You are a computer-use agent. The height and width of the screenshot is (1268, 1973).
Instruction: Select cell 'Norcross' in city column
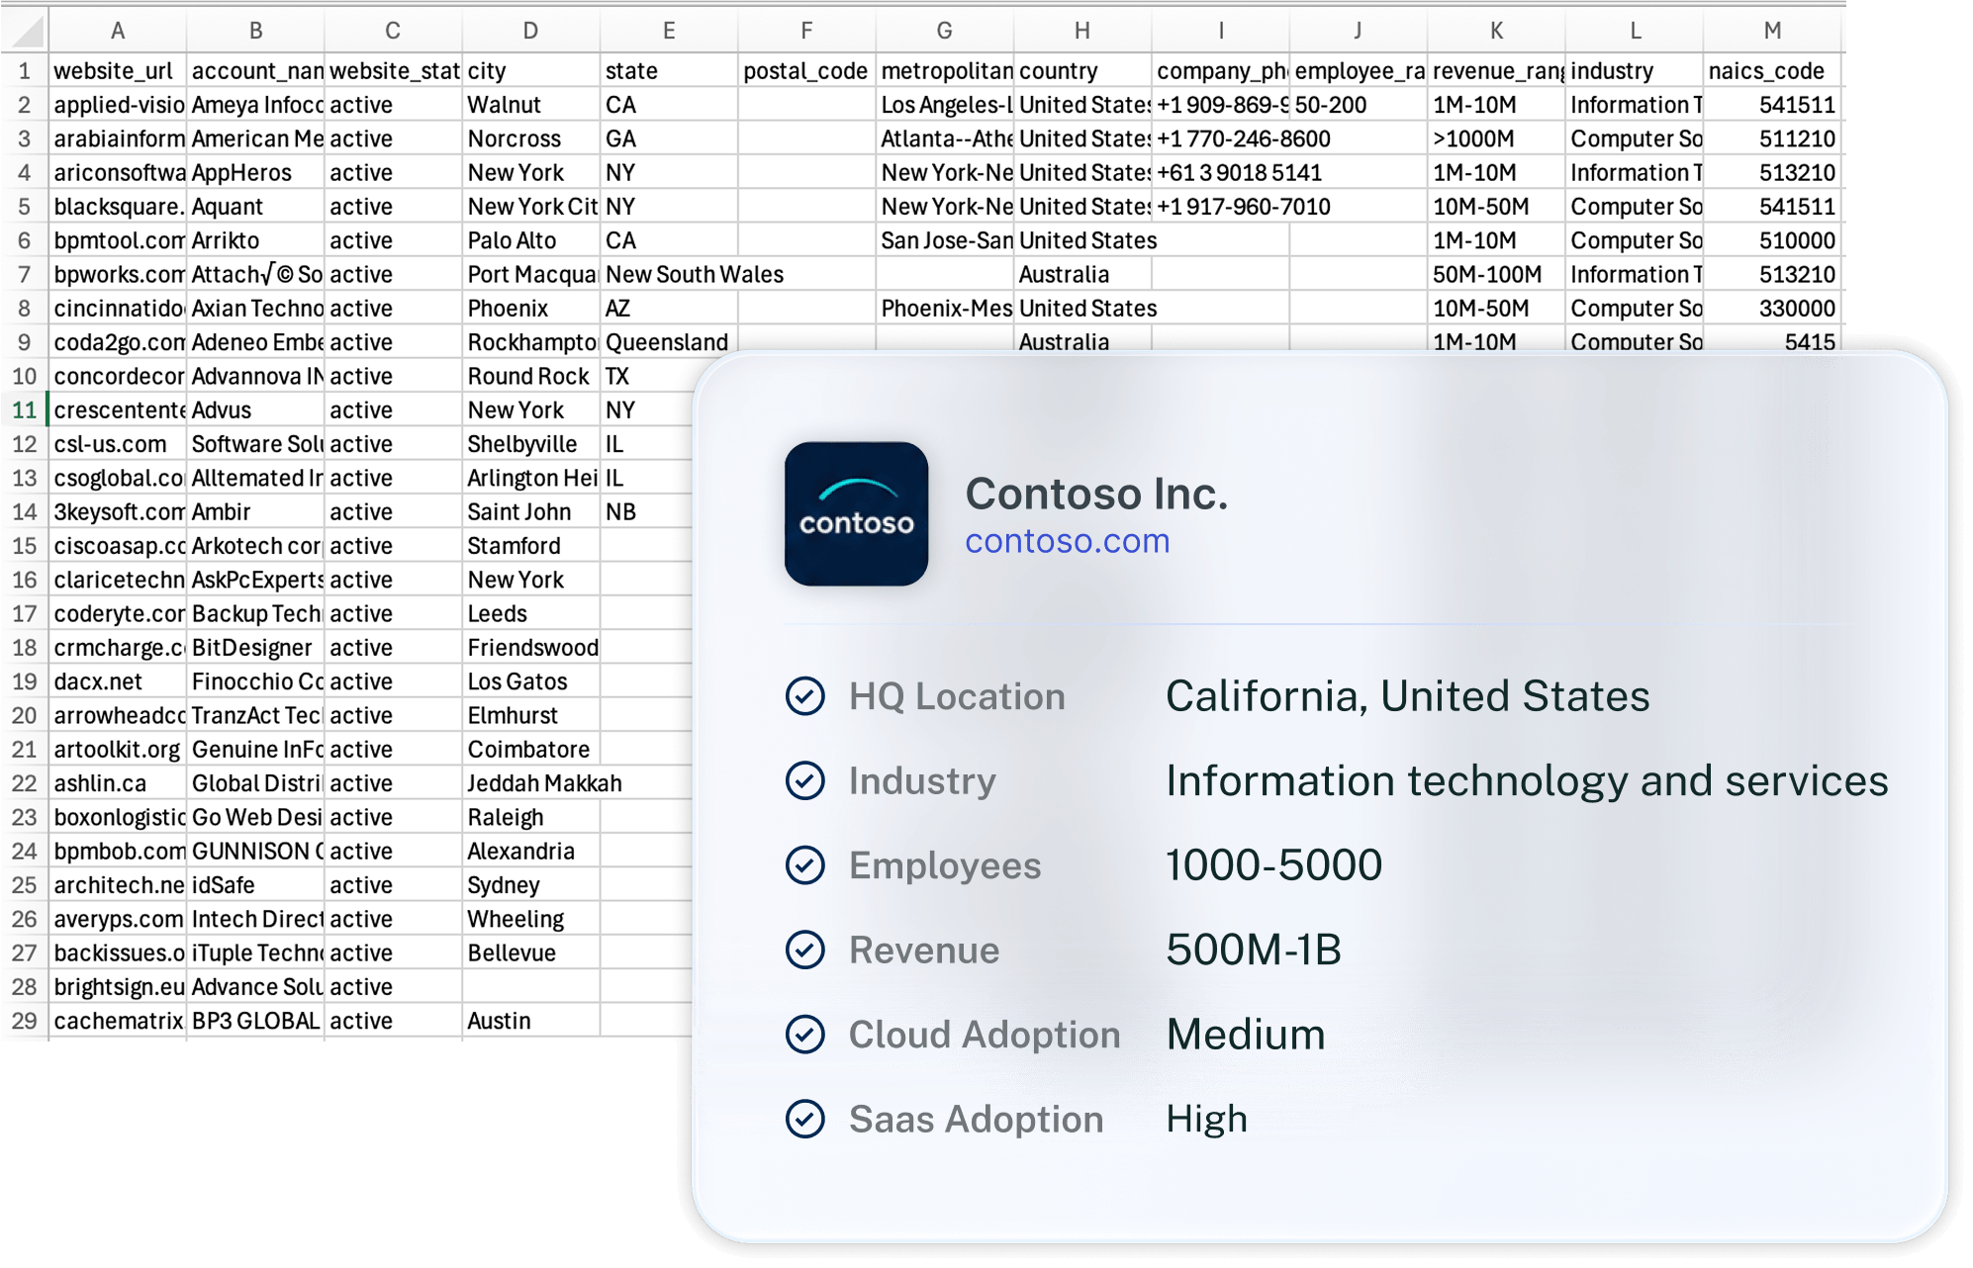pyautogui.click(x=531, y=138)
